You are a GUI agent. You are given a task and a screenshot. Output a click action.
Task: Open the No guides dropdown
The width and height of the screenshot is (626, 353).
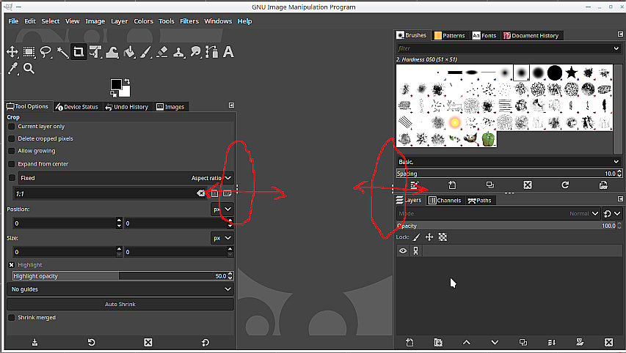pyautogui.click(x=120, y=289)
